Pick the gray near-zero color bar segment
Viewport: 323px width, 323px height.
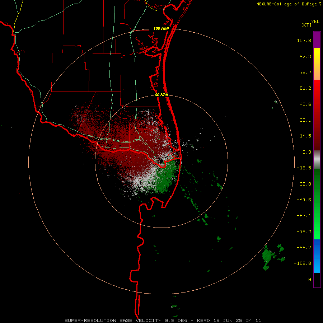click(x=317, y=160)
